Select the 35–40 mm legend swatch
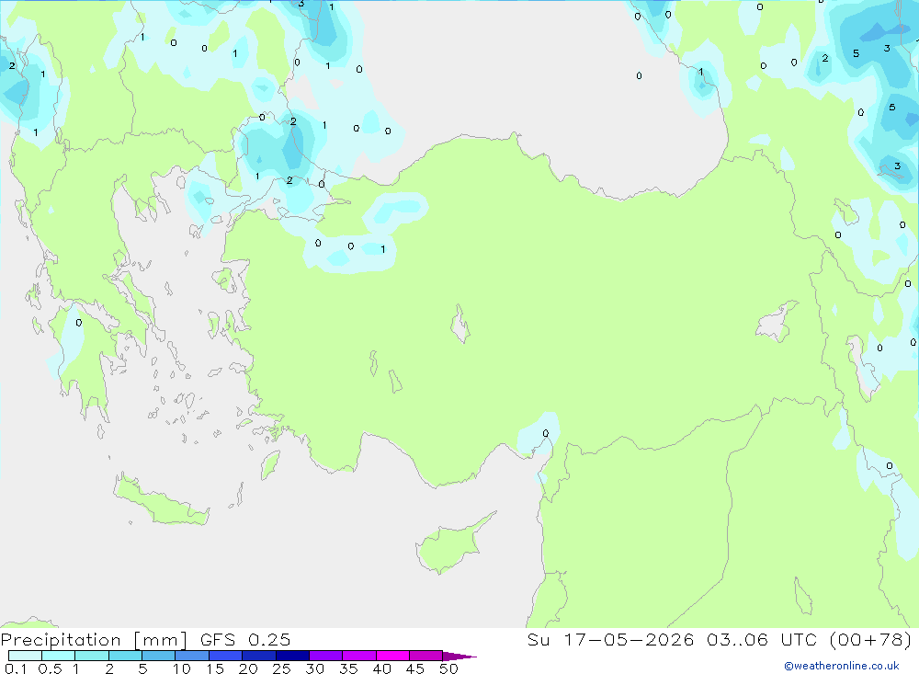The image size is (919, 674). click(x=358, y=656)
